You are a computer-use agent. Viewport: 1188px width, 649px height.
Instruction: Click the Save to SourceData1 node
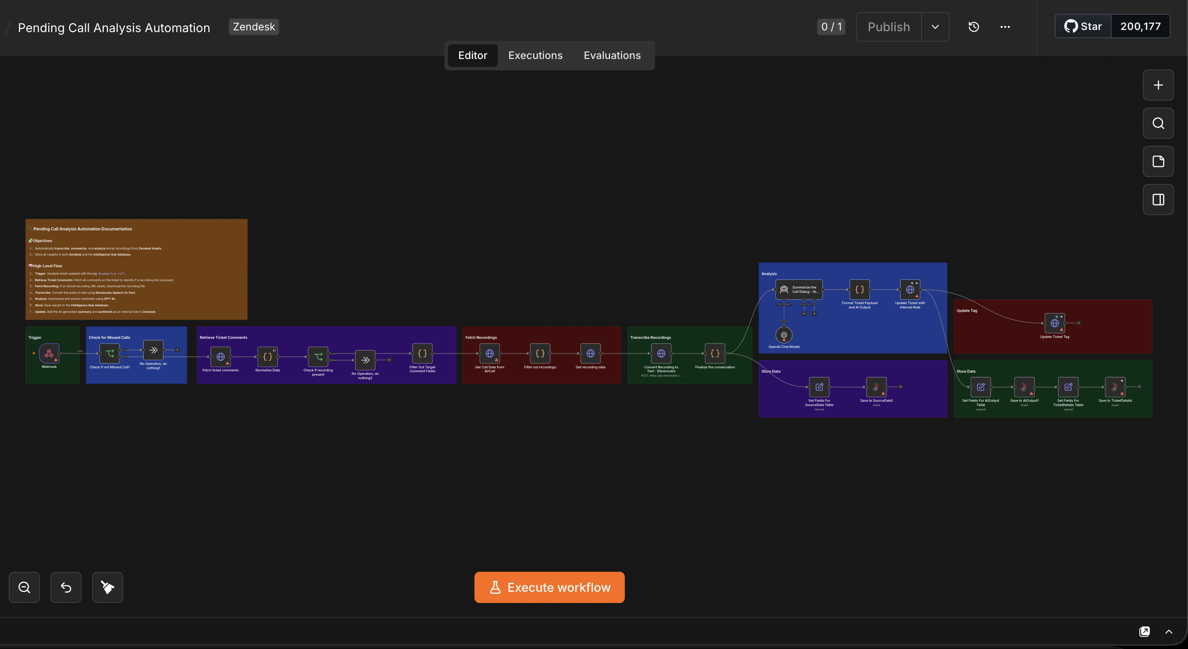876,387
